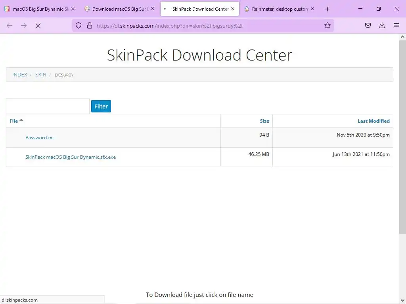Click the To Download file instruction text
The width and height of the screenshot is (406, 304).
click(x=199, y=294)
